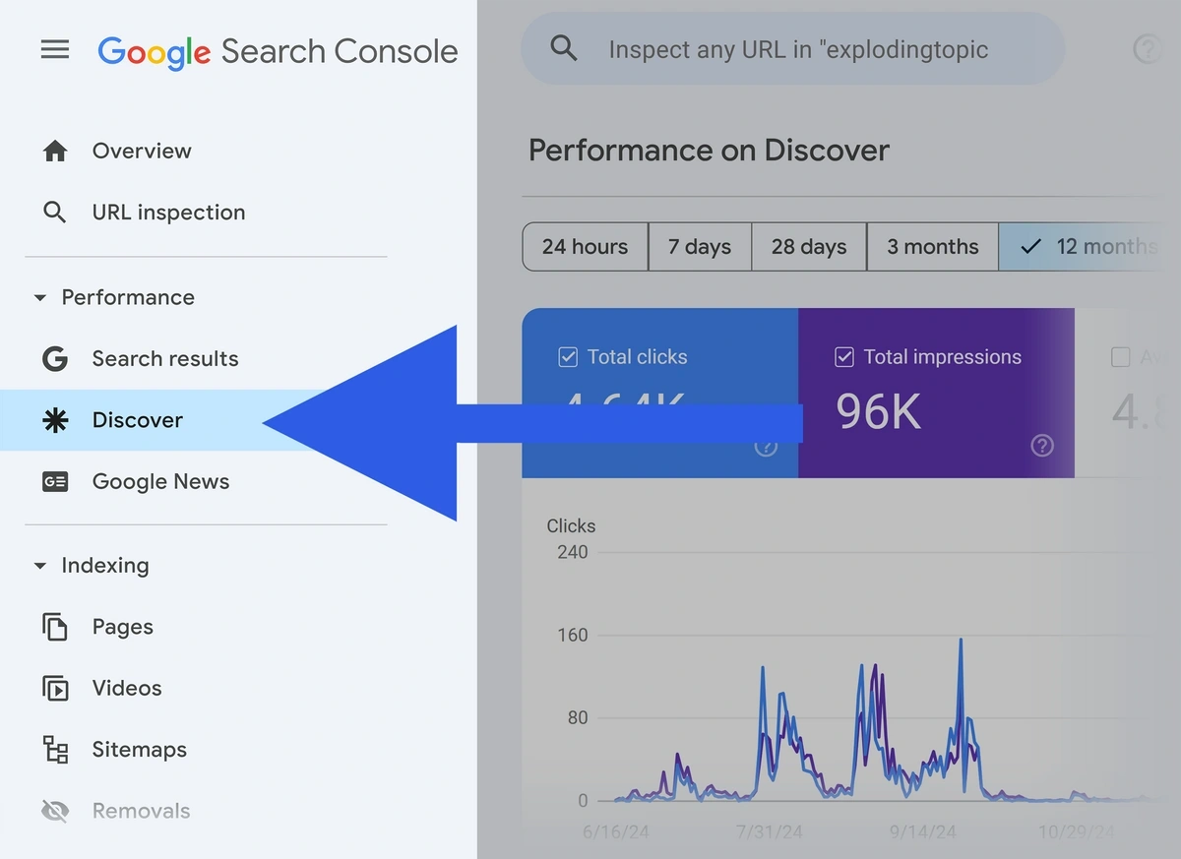Click the Discover asterisk icon
1181x859 pixels.
55,420
